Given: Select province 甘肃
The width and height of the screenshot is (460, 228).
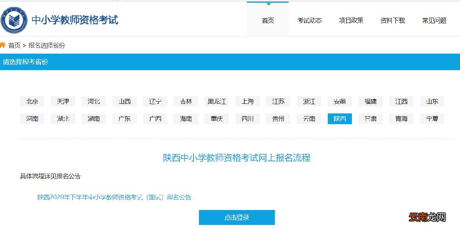Looking at the screenshot, I should [371, 119].
